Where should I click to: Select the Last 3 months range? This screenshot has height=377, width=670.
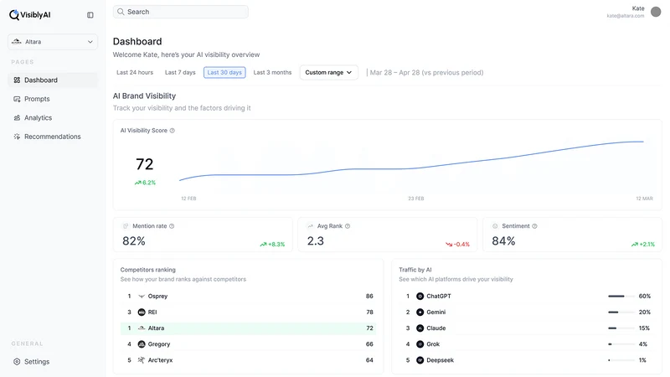[272, 73]
